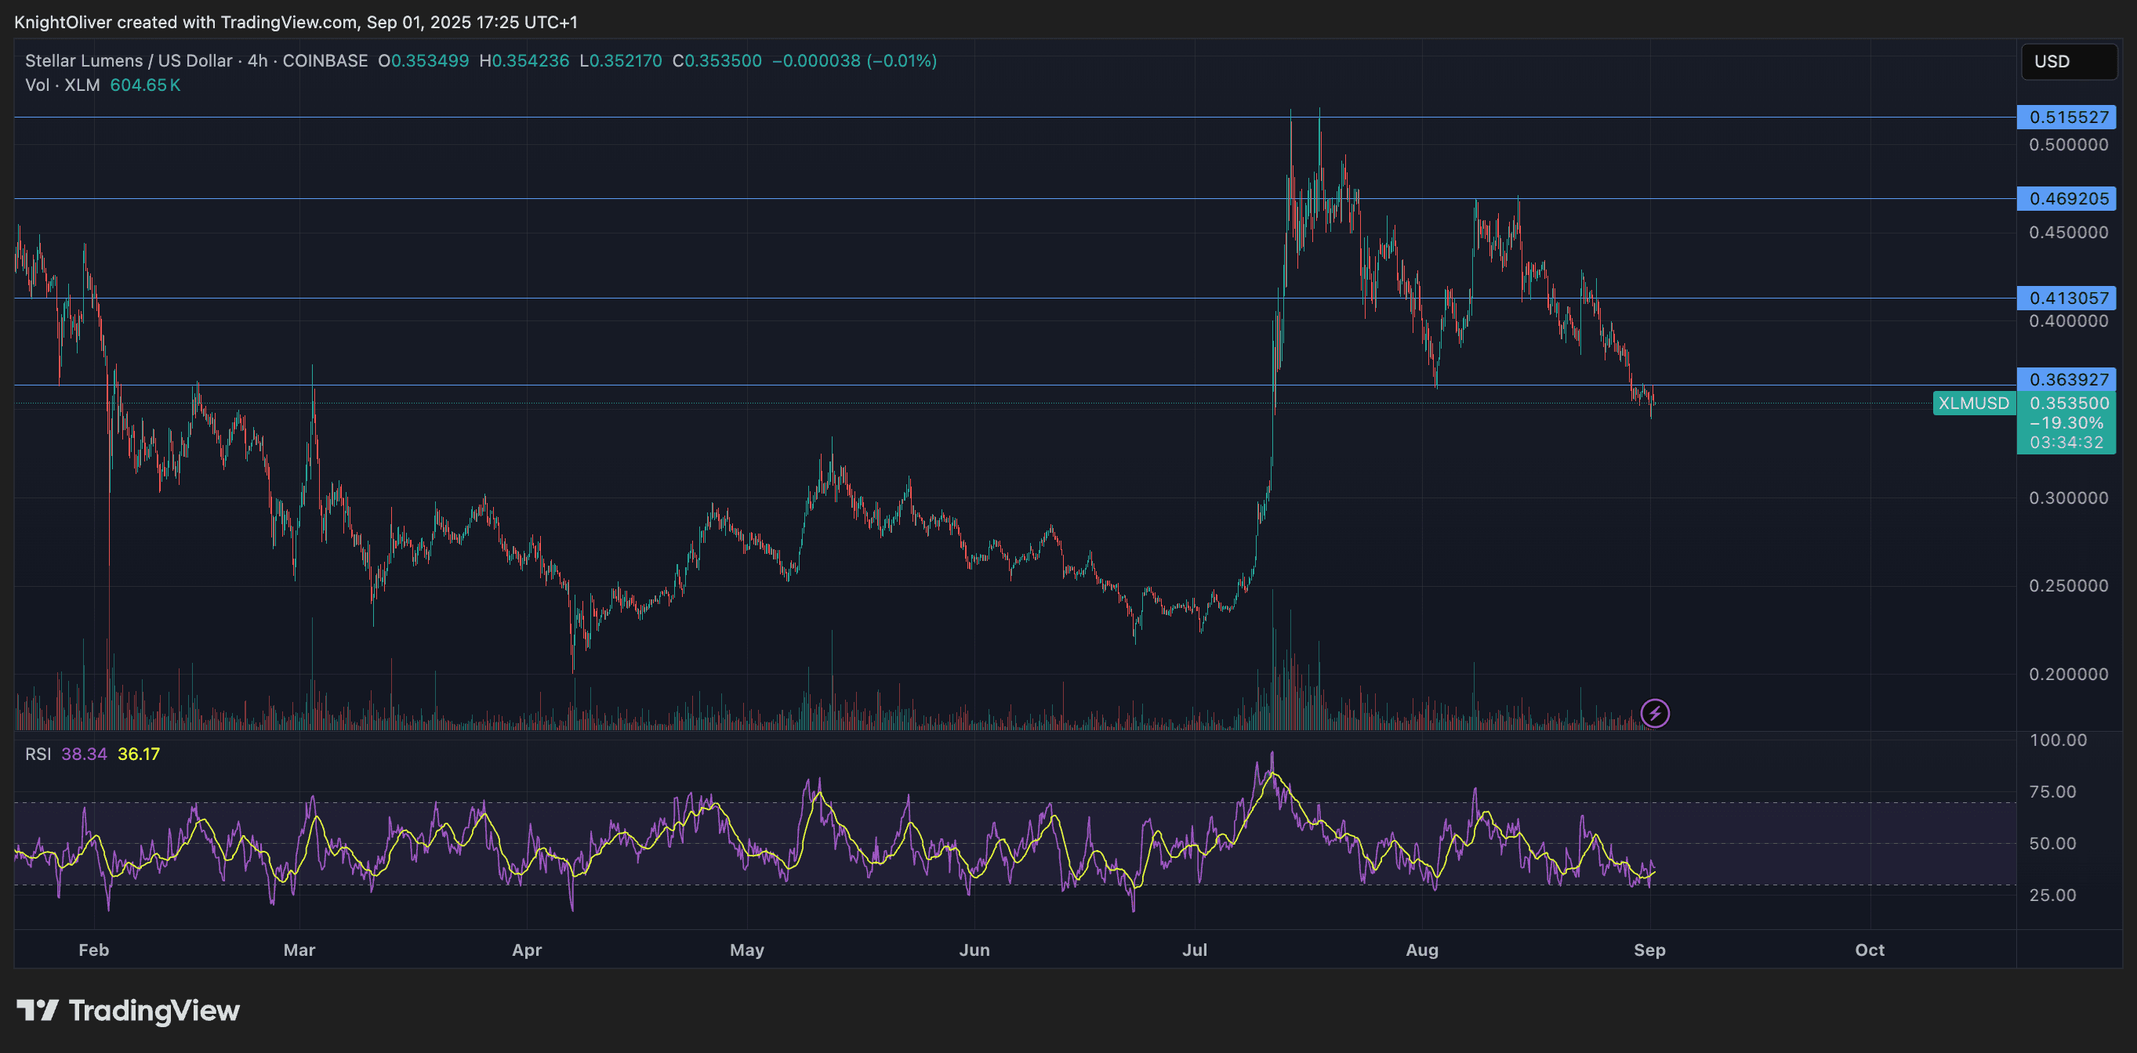Click the COINBASE exchange label

[x=325, y=60]
